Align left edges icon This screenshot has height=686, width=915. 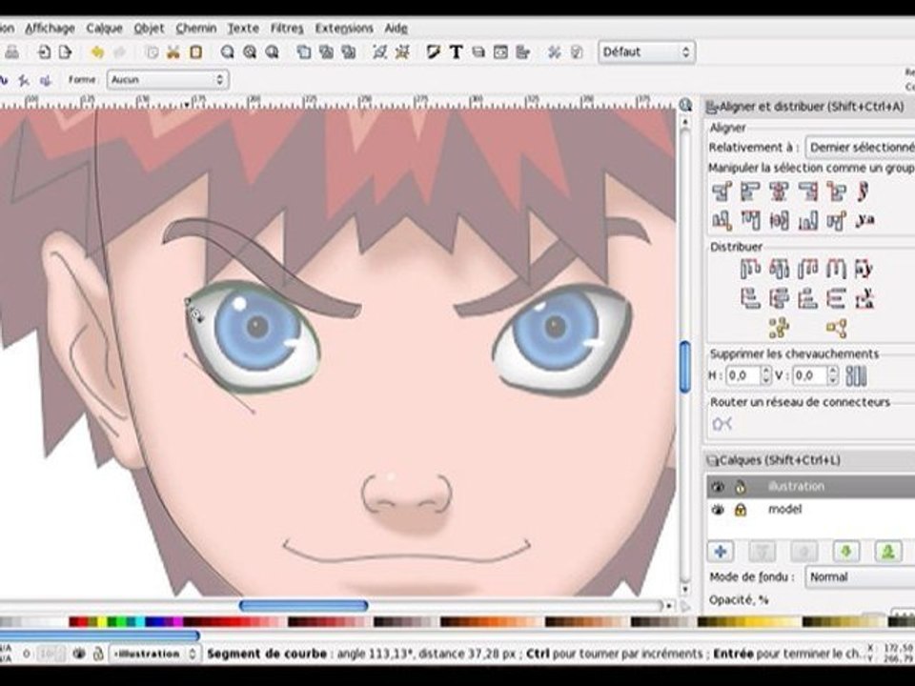point(750,192)
